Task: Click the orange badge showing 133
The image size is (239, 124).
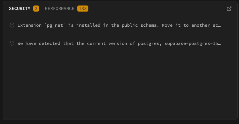Action: pos(83,9)
